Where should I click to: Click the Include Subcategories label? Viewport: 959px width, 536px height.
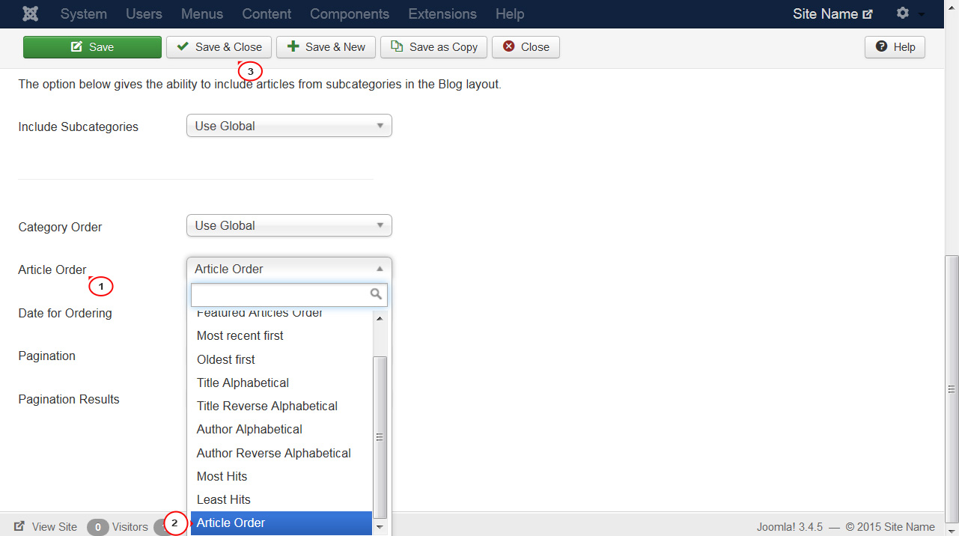click(78, 127)
